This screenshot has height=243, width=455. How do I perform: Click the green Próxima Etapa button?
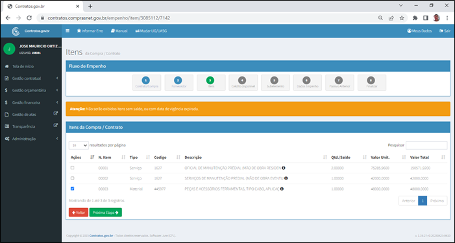[x=106, y=213]
